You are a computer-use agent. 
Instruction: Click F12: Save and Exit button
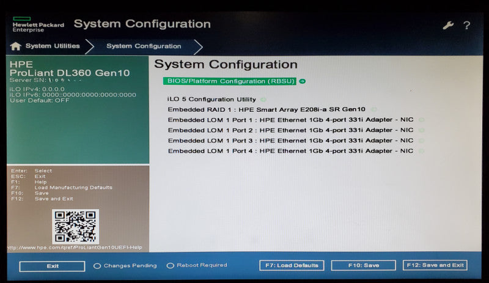(435, 265)
